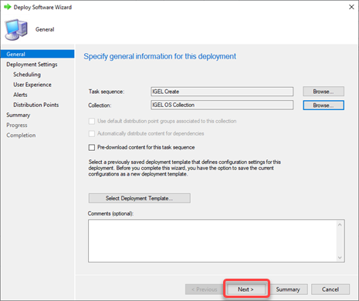Click the computer monitor General icon

click(x=16, y=29)
